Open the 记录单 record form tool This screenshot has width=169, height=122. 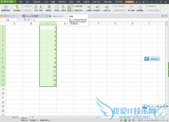(64, 8)
